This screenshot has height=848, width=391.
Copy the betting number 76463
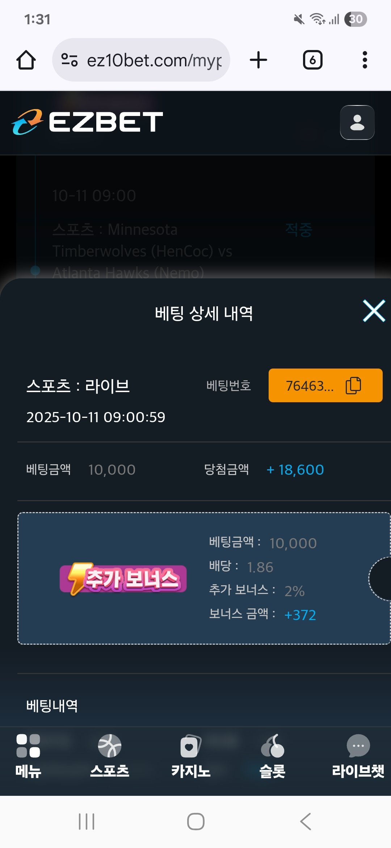pos(325,386)
